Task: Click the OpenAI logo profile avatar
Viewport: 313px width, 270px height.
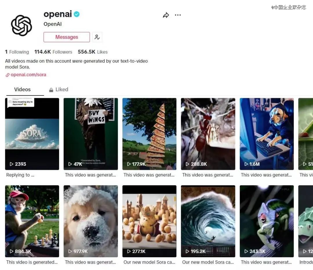Action: tap(21, 25)
